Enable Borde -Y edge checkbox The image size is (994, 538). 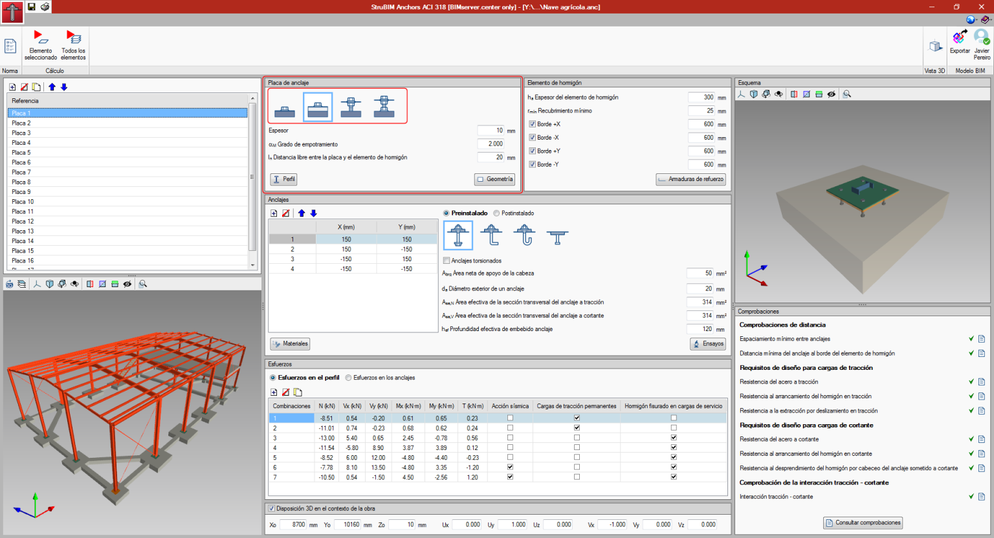click(533, 164)
